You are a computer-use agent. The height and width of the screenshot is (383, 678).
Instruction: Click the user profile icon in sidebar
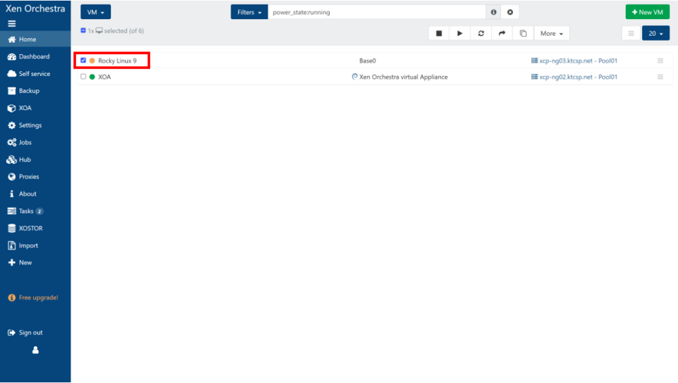[35, 351]
